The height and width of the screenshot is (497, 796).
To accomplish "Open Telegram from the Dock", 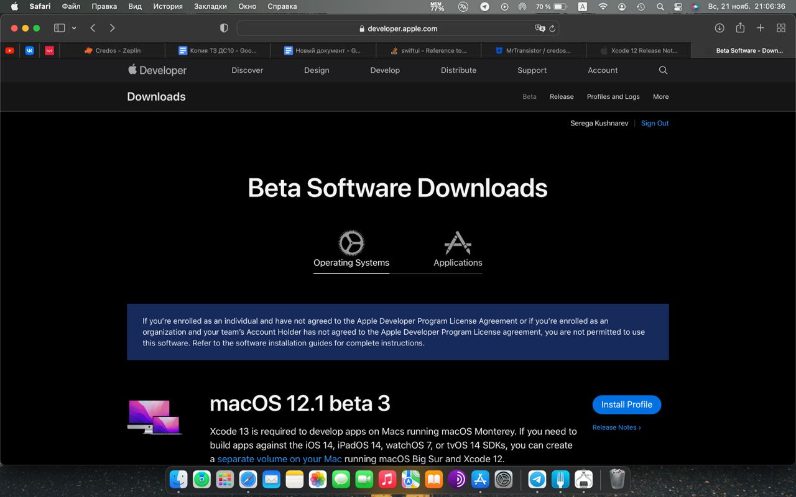I will tap(537, 479).
